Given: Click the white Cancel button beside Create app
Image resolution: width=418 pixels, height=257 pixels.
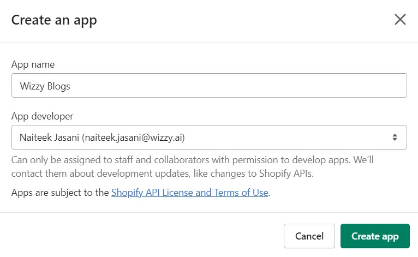Looking at the screenshot, I should click(309, 236).
